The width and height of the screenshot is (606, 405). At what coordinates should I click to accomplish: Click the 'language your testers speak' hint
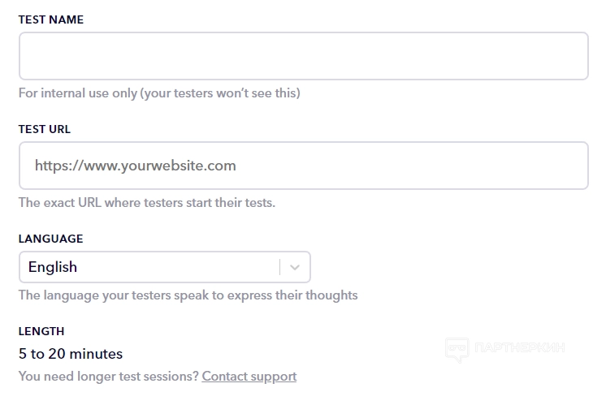[x=188, y=295]
